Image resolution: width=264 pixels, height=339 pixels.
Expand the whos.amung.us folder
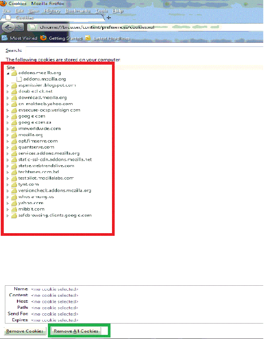pos(8,197)
